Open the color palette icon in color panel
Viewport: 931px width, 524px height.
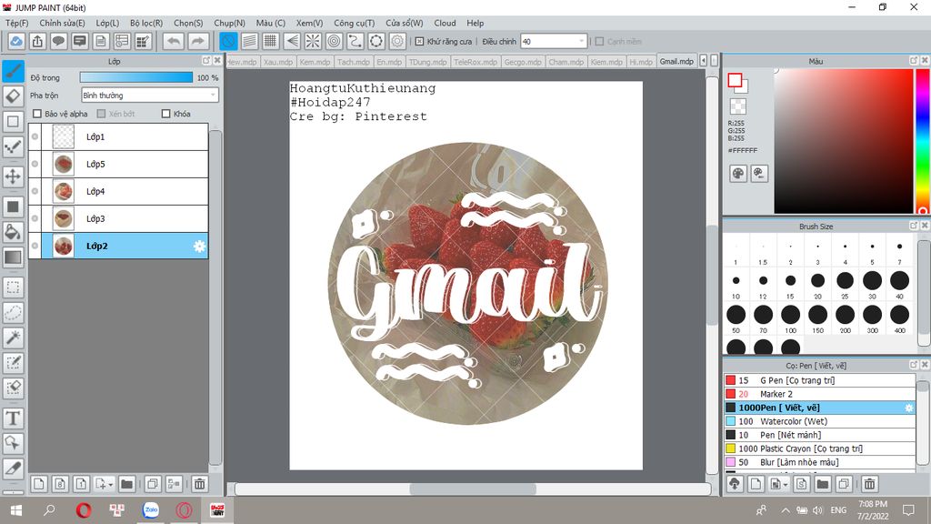738,174
